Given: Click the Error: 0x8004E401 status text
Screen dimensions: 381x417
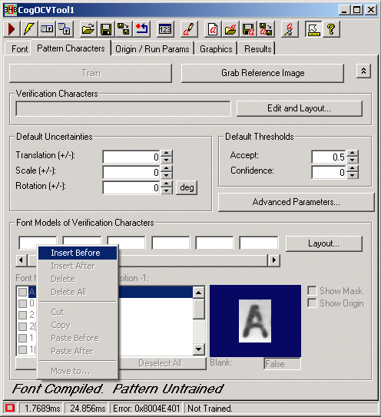Looking at the screenshot, I should click(146, 408).
